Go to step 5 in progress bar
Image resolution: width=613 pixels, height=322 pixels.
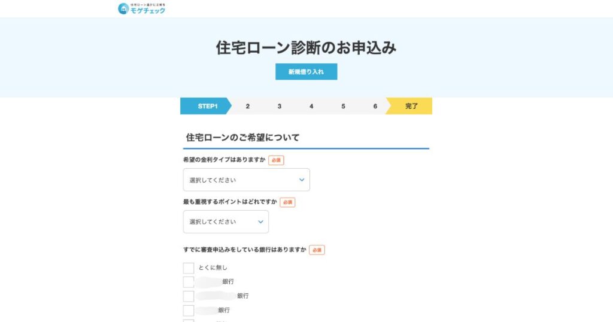click(x=343, y=106)
